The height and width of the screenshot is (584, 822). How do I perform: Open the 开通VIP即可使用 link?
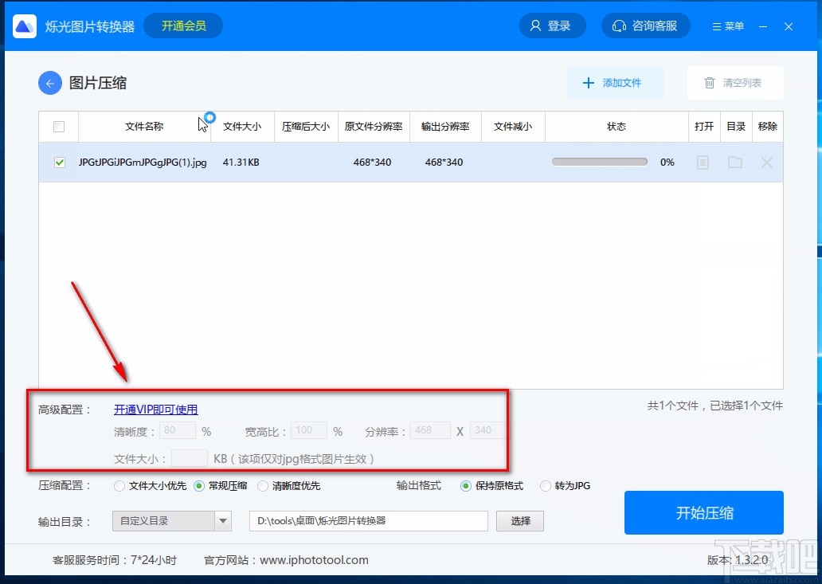tap(155, 409)
